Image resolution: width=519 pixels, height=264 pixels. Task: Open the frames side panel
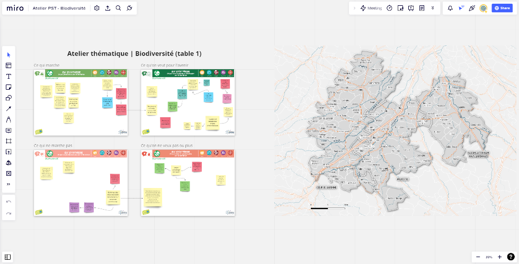click(8, 257)
